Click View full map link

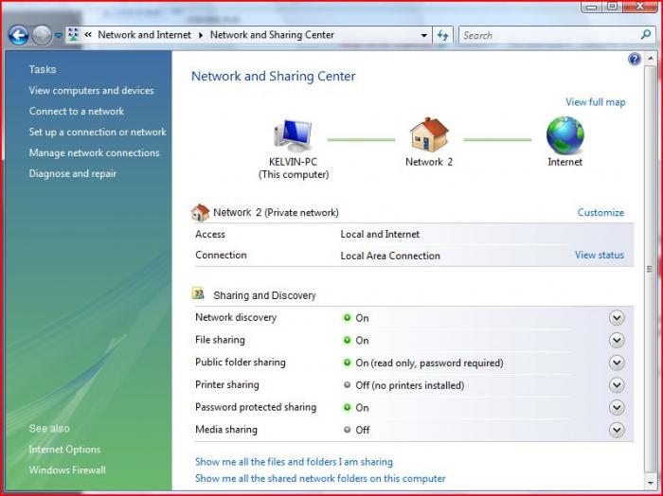(x=596, y=102)
